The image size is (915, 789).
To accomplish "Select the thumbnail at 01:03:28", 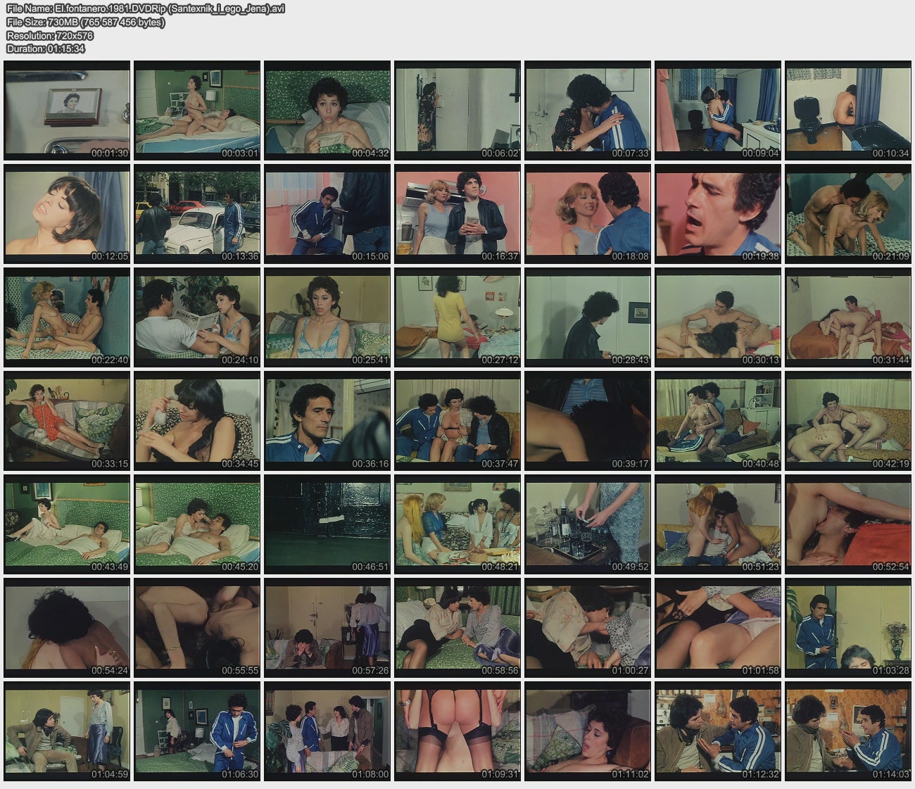I will pos(847,628).
